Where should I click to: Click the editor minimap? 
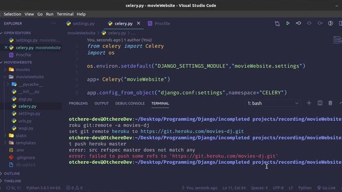click(x=338, y=40)
